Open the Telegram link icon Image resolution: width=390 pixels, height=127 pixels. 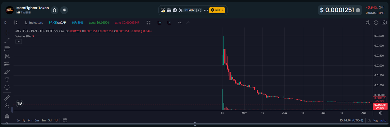[x=175, y=10]
